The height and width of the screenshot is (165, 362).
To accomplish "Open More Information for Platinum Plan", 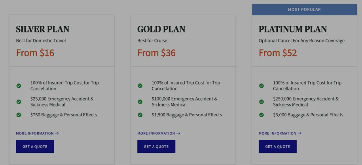I will (x=280, y=133).
